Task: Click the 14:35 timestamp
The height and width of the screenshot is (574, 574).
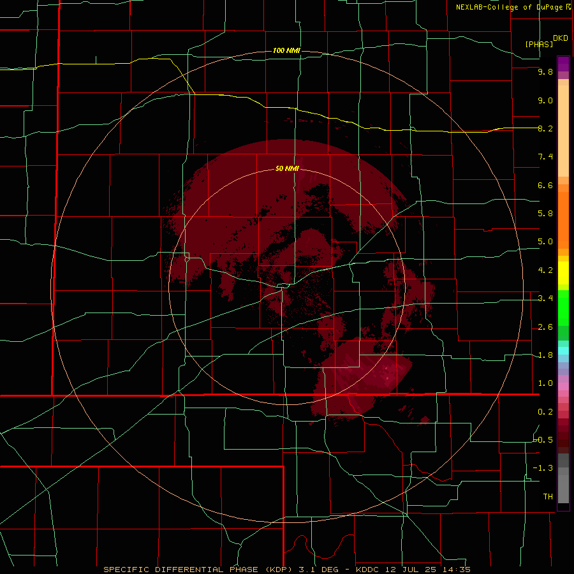Action: click(x=455, y=570)
